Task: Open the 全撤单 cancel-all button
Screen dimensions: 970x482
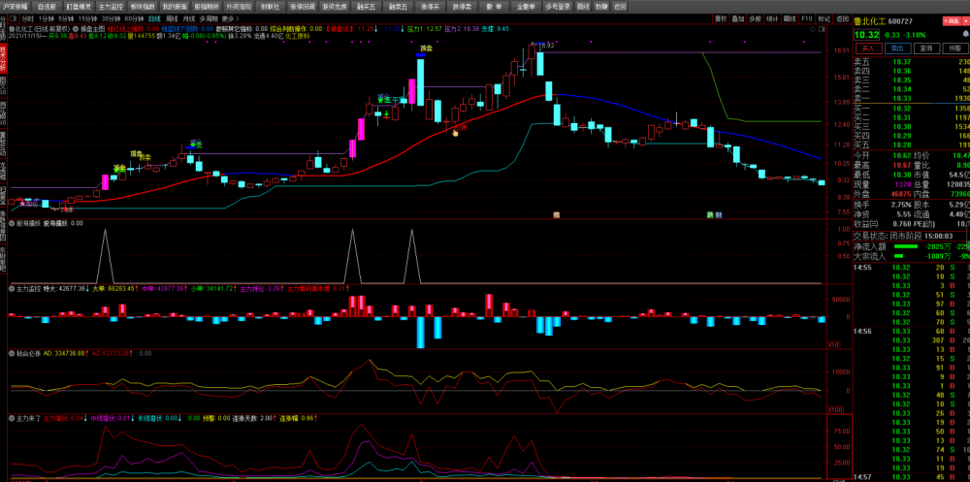Action: click(526, 7)
